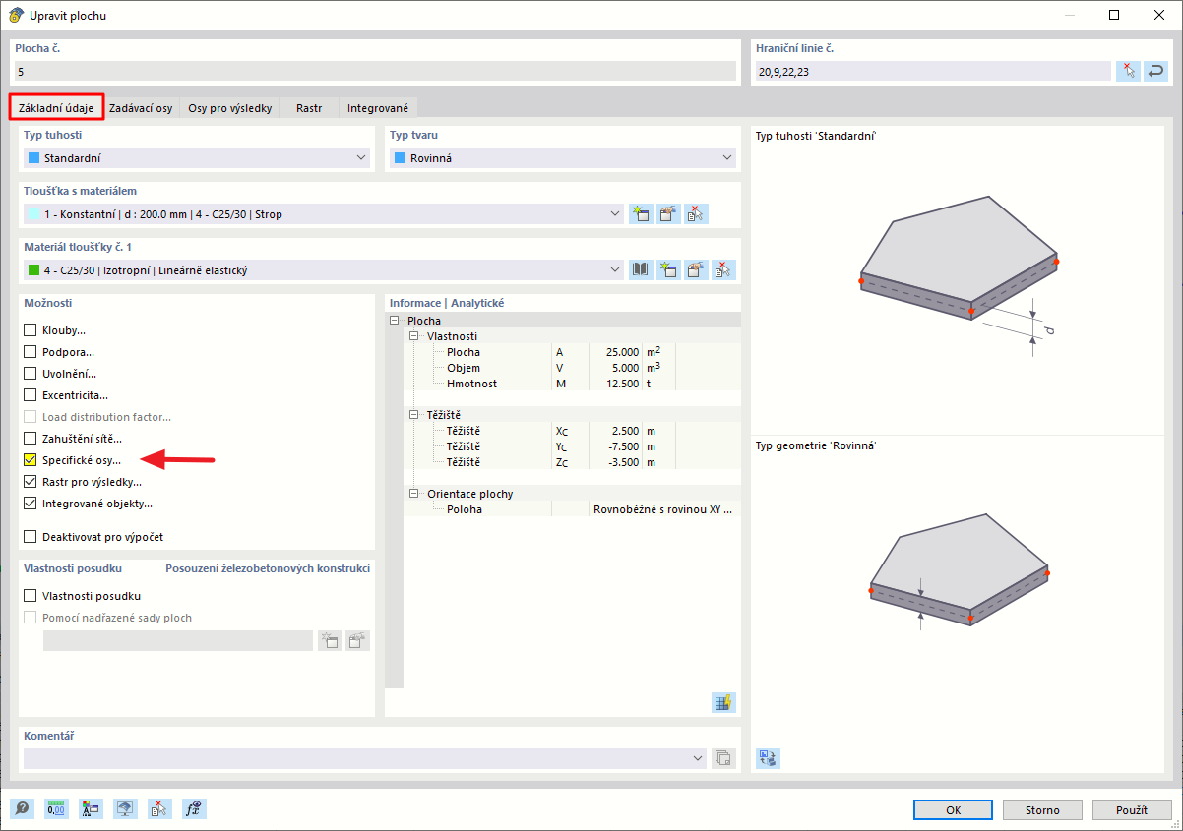Click the material multiple-select cursor icon
Image resolution: width=1183 pixels, height=831 pixels.
click(724, 269)
